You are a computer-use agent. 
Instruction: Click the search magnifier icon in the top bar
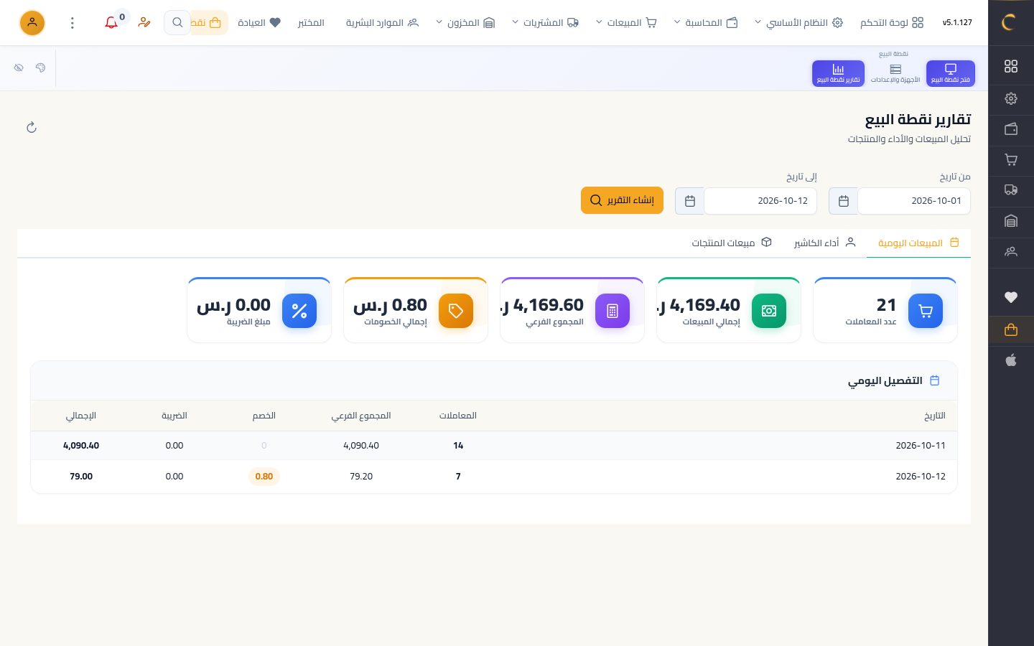pos(177,22)
